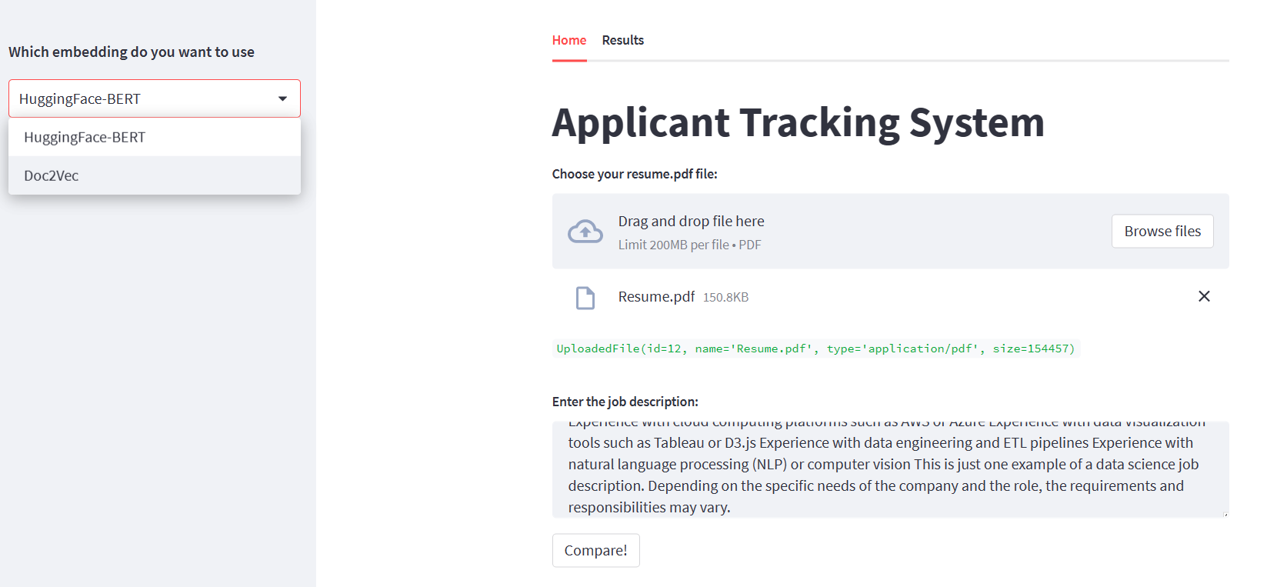Click the 'Choose your resume.pdf file' label
The height and width of the screenshot is (587, 1277).
click(634, 174)
